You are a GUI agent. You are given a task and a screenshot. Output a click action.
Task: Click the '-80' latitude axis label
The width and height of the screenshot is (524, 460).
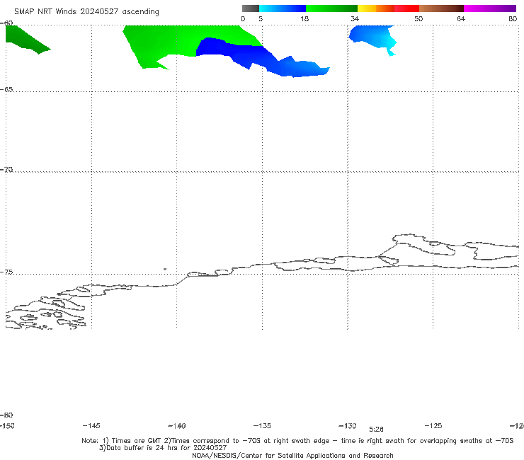tap(6, 415)
